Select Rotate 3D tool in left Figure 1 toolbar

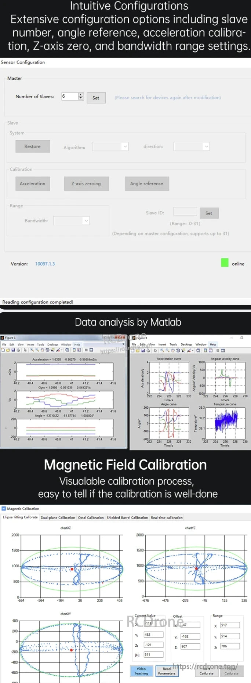[x=47, y=350]
